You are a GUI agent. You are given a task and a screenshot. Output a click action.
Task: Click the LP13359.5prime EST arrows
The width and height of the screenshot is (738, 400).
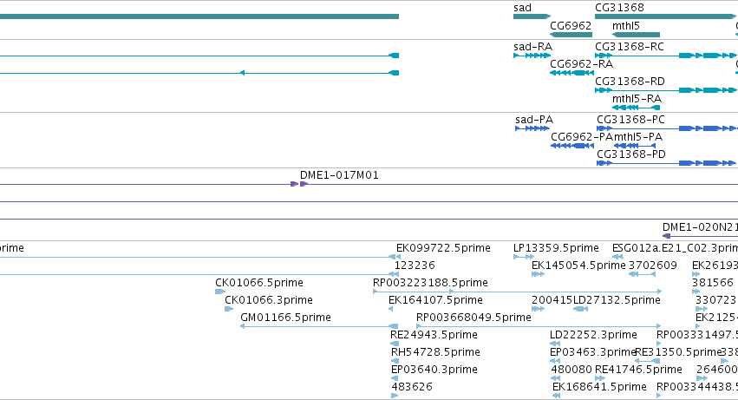pos(524,257)
